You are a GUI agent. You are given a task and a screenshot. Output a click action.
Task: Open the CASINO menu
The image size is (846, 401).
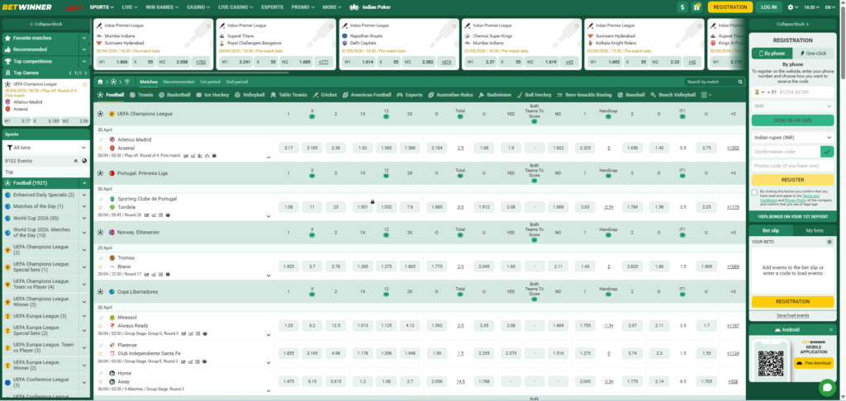coord(199,7)
